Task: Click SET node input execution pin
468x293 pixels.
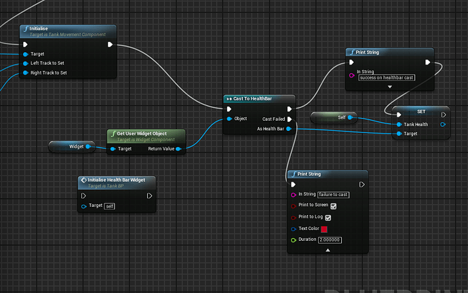Action: click(399, 115)
